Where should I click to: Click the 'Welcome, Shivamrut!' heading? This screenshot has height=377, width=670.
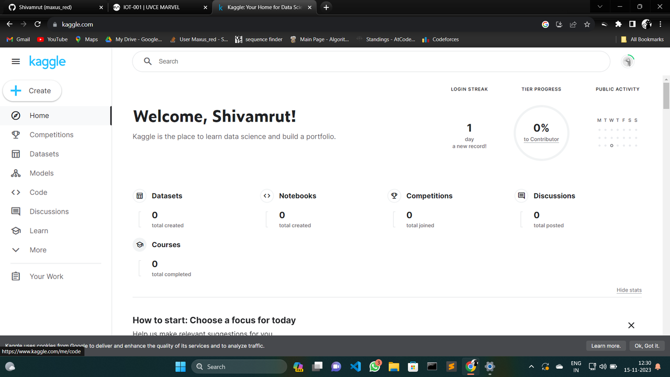(x=215, y=116)
